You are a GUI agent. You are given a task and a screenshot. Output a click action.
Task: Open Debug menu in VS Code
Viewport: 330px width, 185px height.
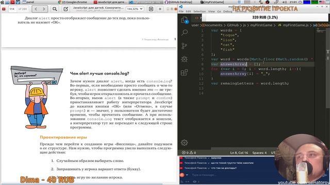pyautogui.click(x=227, y=11)
